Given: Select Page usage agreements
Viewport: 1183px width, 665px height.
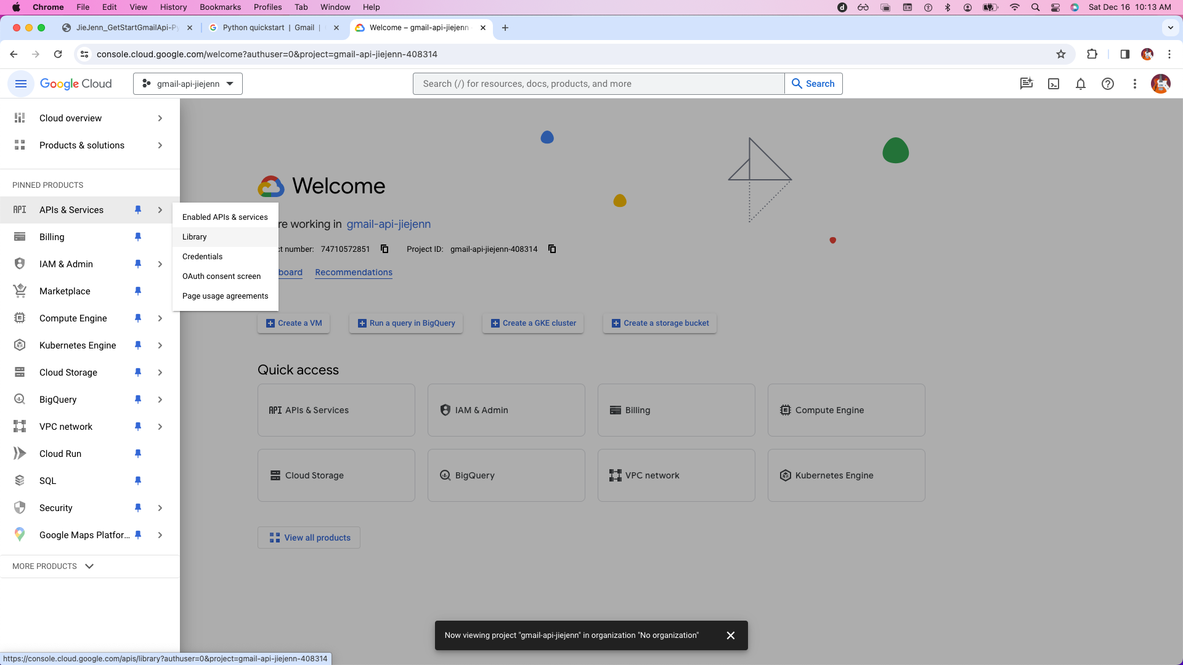Looking at the screenshot, I should pos(225,296).
